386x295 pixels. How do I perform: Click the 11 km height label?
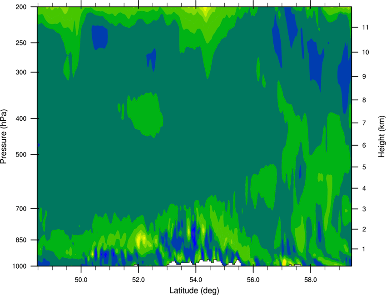pos(366,27)
